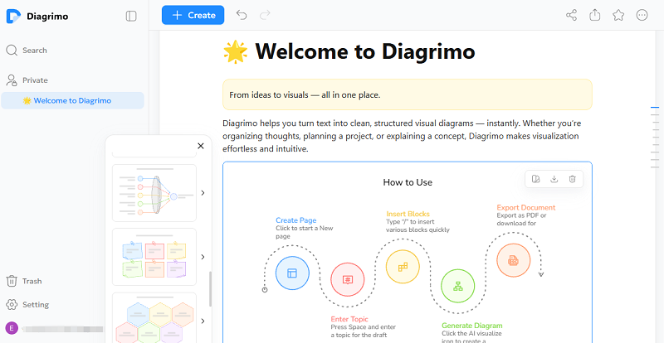Click the redo arrow icon
Screen dimensions: 664x343
[x=265, y=15]
